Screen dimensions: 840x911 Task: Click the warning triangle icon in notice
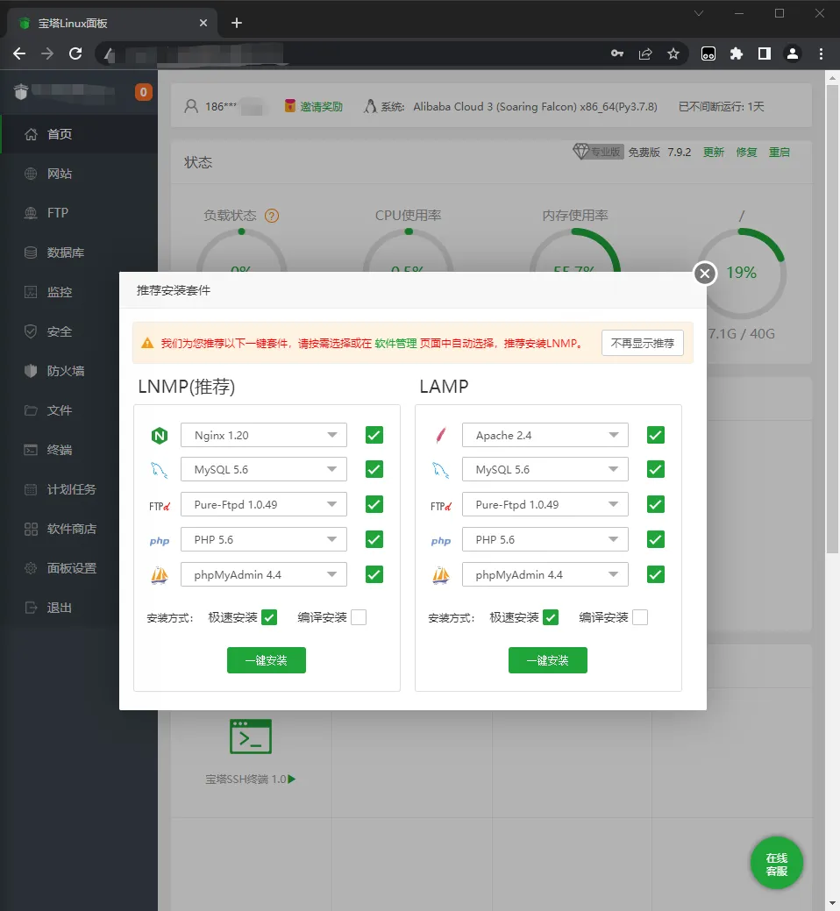147,344
